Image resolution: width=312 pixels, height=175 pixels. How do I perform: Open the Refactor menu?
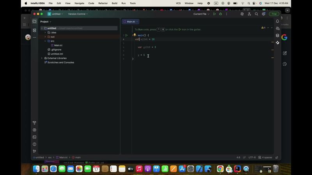(103, 3)
